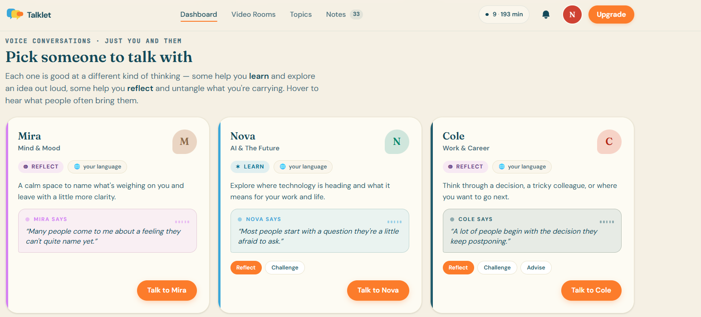Click the 'Pick someone to talk with' heading
Viewport: 701px width, 317px height.
click(99, 57)
